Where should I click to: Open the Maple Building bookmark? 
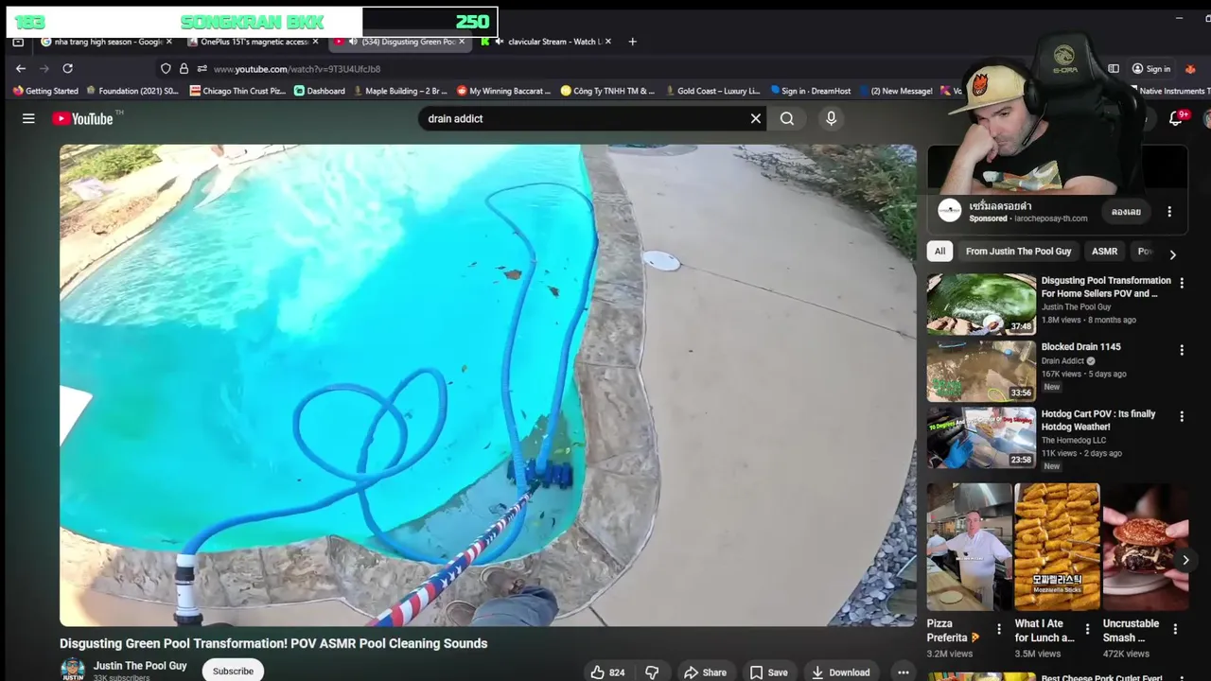pos(400,91)
